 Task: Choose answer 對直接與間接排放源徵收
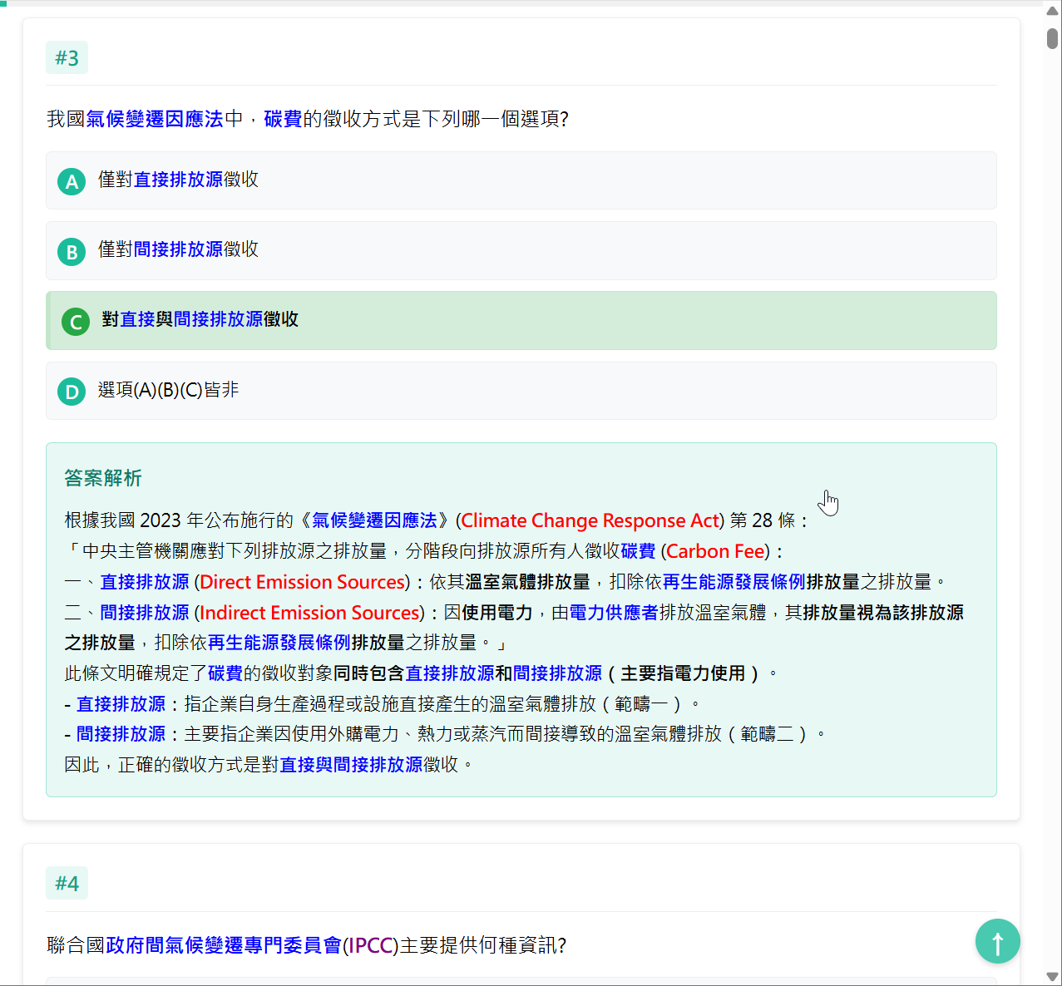coord(521,320)
